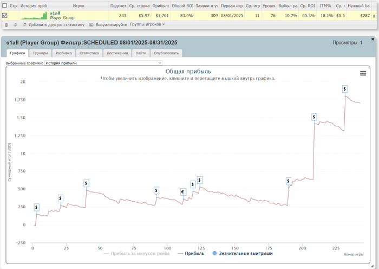Switch to the 'Графики' tab
Viewport: 379px width, 269px height.
17,53
